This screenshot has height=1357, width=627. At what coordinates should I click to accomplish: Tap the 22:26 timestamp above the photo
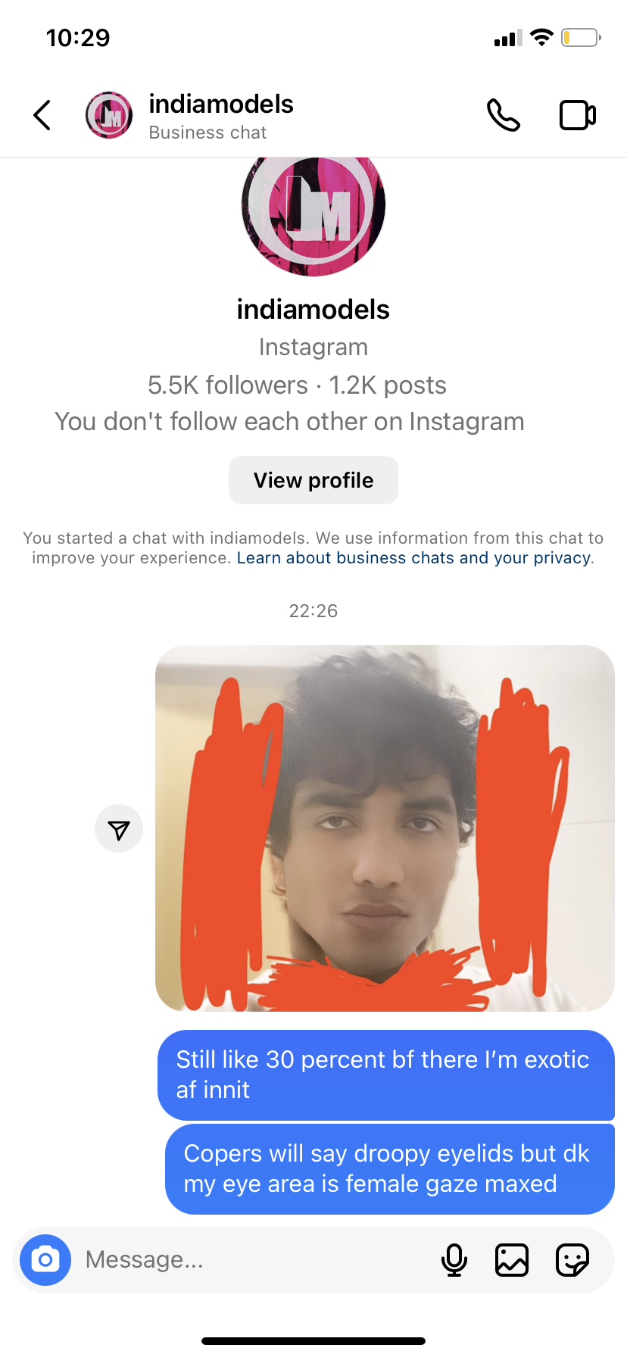tap(313, 611)
